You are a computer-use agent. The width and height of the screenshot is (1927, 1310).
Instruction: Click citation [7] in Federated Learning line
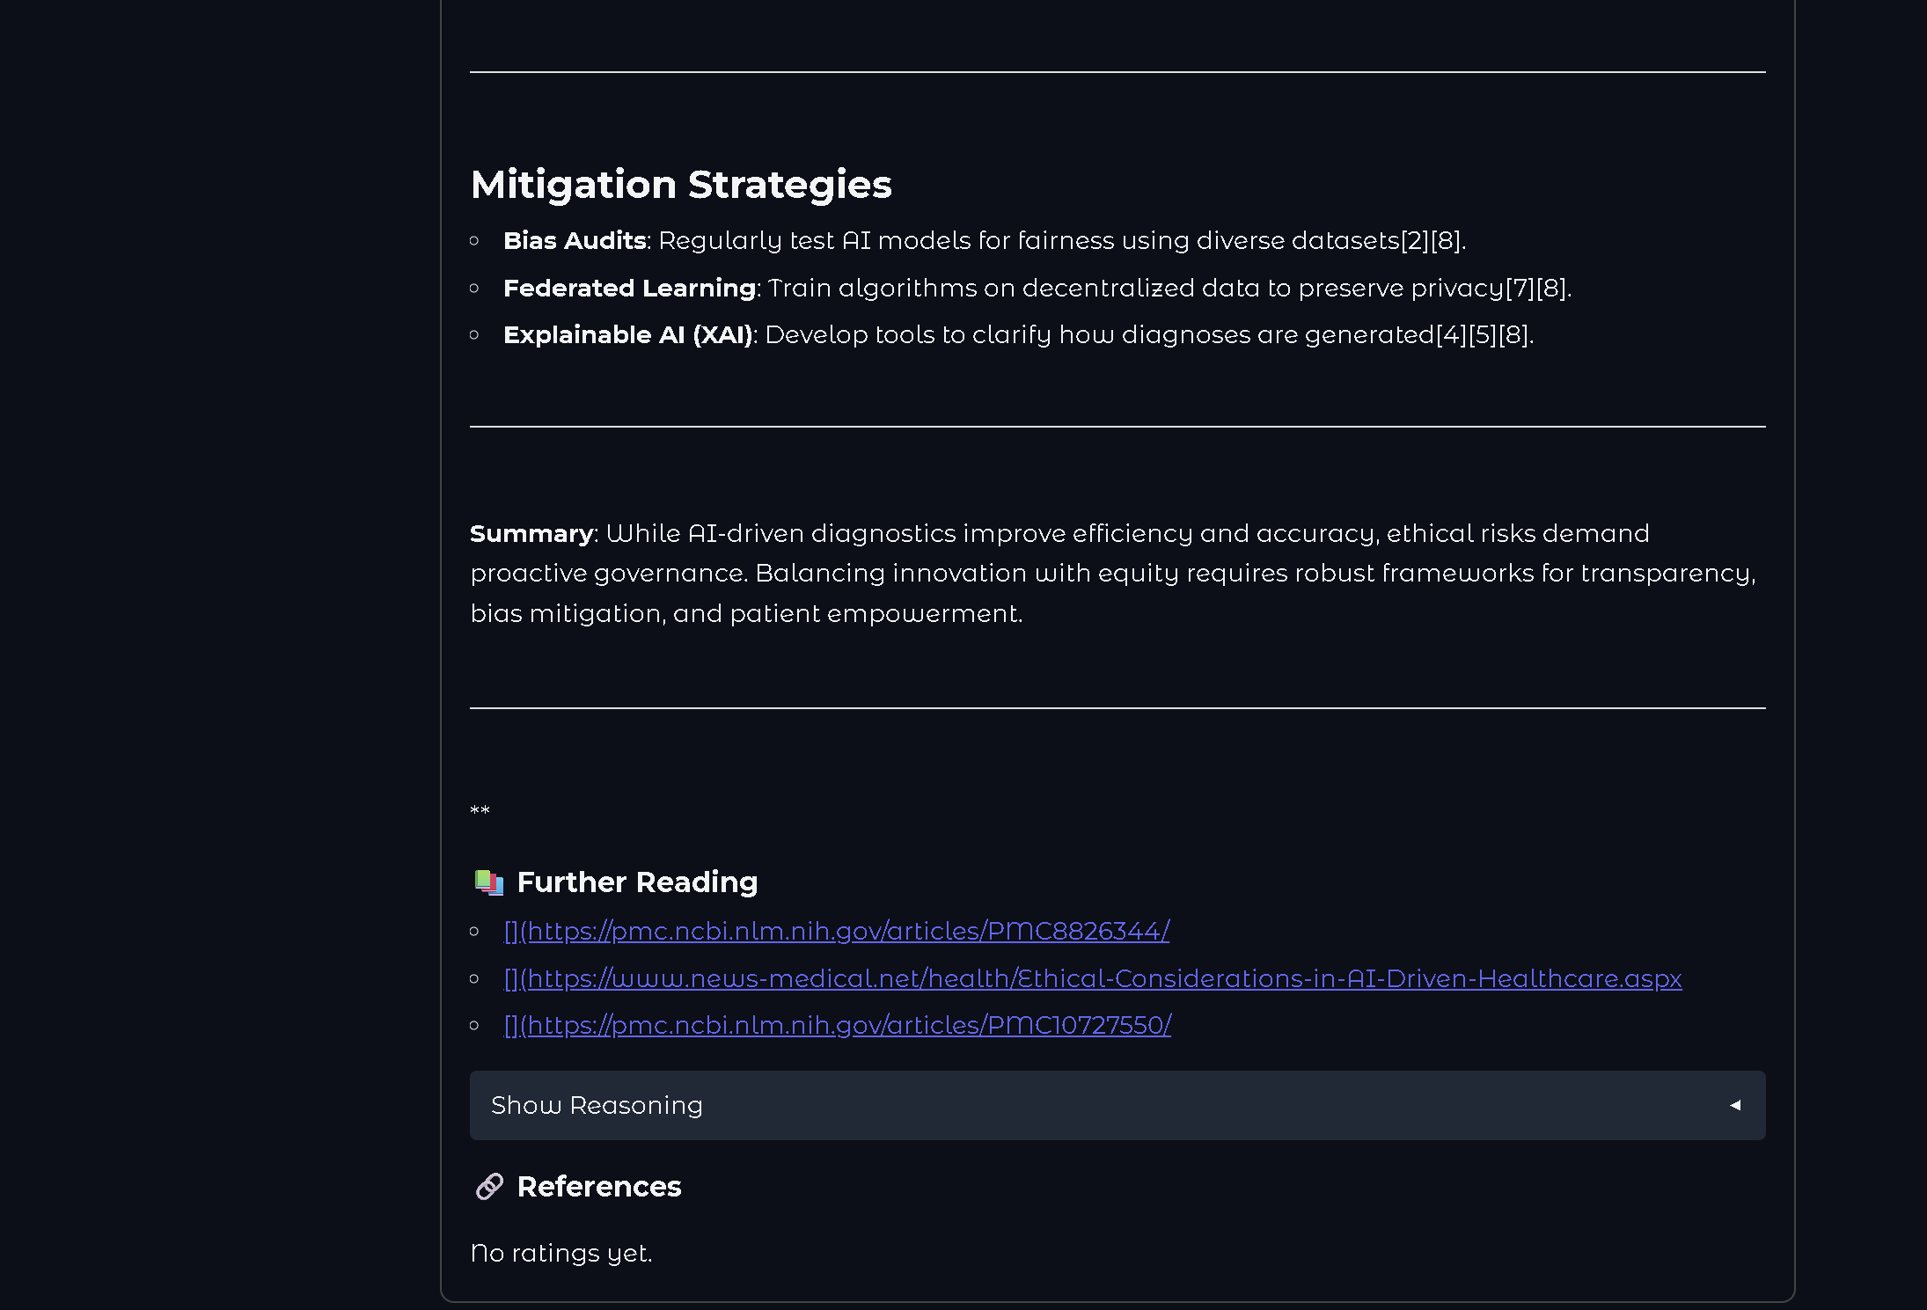[1520, 289]
